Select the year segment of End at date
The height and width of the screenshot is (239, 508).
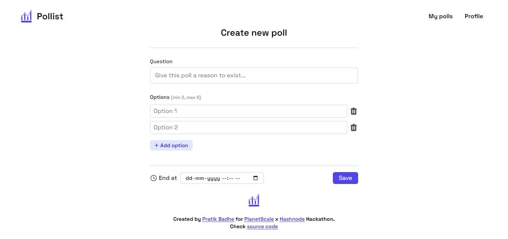[213, 178]
